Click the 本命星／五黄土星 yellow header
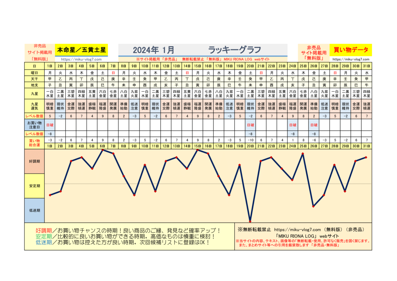 pyautogui.click(x=81, y=49)
